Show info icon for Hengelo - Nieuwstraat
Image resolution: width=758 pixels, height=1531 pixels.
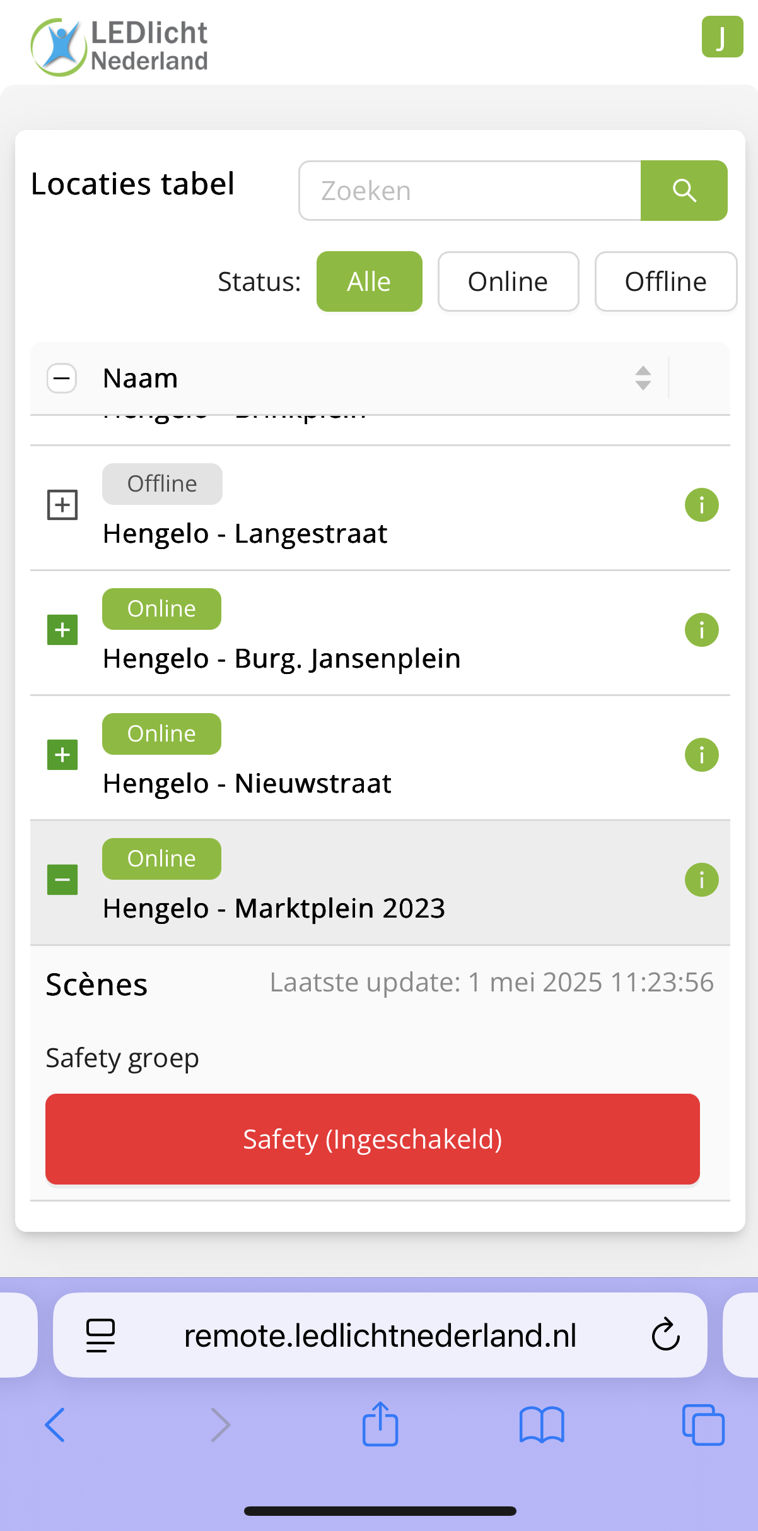click(701, 755)
